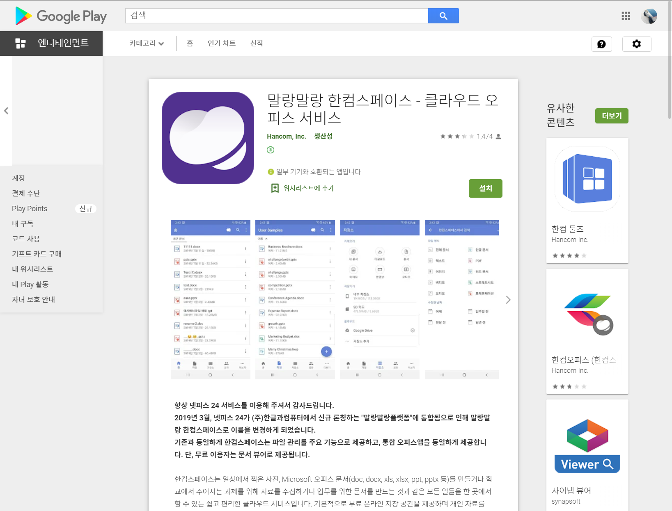Collapse sidebar with left chevron arrow
Viewport: 672px width, 511px height.
point(6,111)
